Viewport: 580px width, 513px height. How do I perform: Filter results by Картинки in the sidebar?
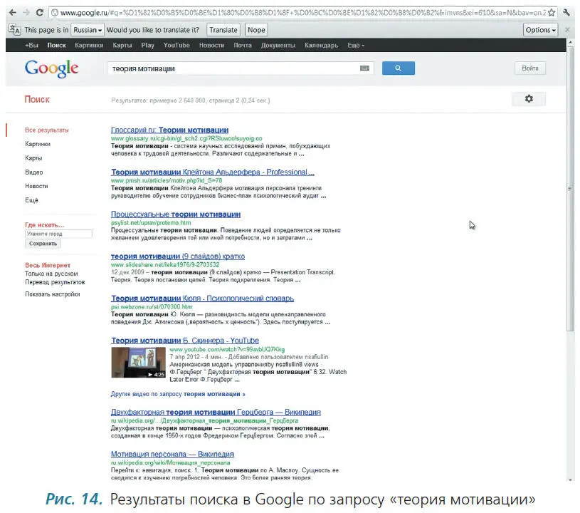[x=38, y=144]
